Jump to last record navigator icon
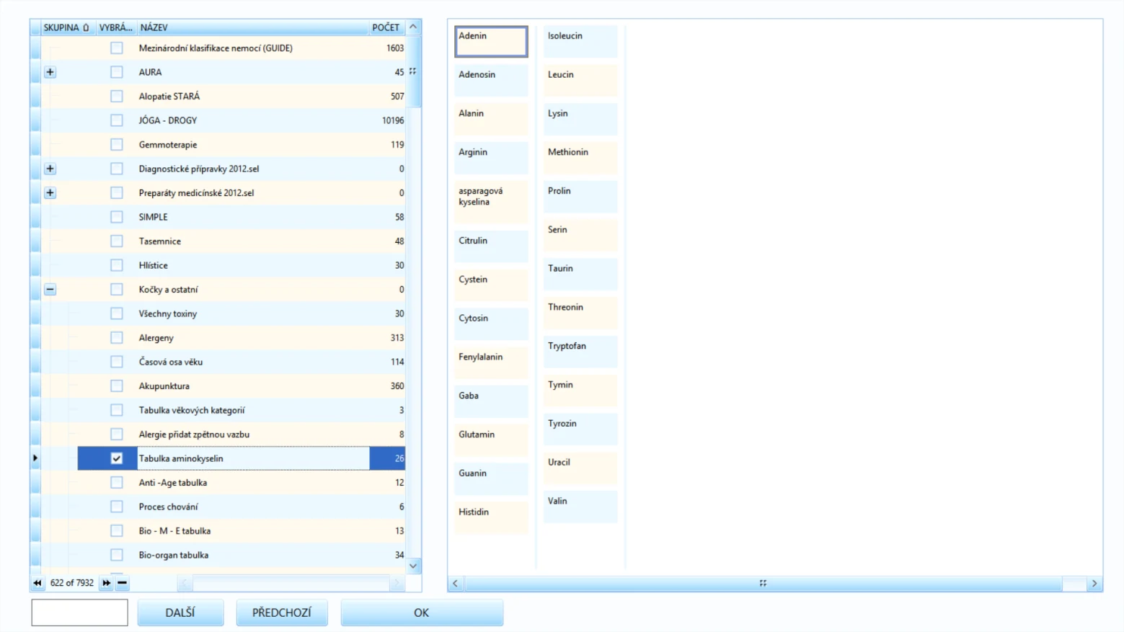 [107, 583]
